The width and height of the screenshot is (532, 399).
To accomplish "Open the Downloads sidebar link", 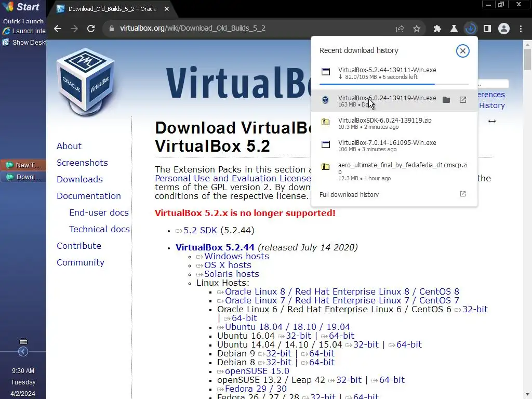I will [x=79, y=179].
